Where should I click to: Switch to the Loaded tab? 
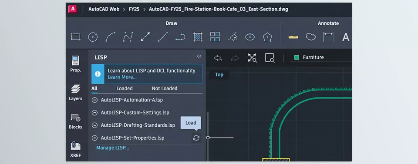(x=125, y=89)
